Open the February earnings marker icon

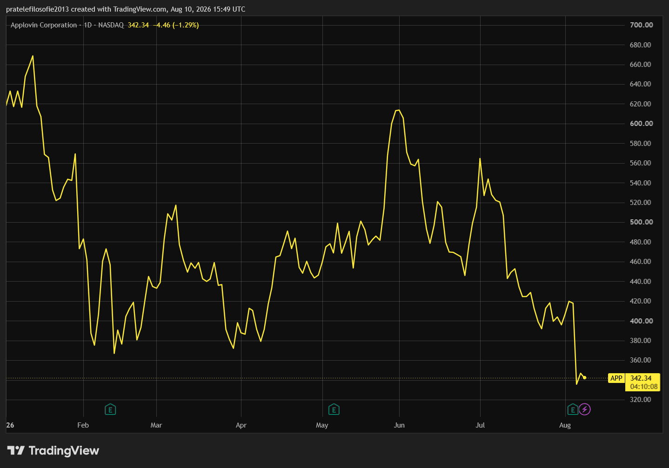coord(110,409)
